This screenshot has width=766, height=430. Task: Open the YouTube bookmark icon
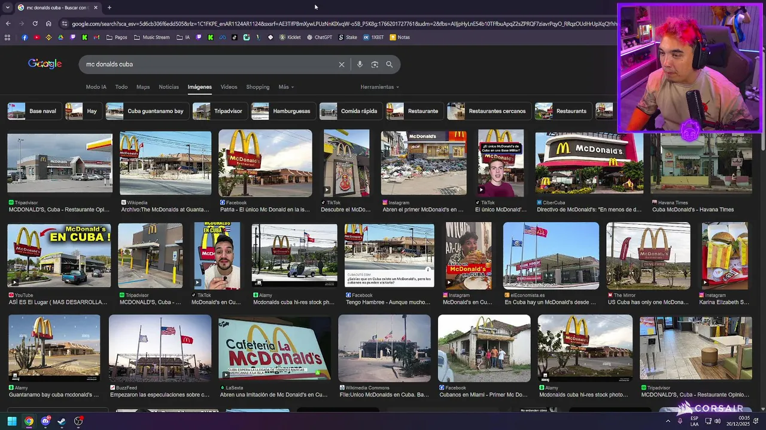coord(37,37)
